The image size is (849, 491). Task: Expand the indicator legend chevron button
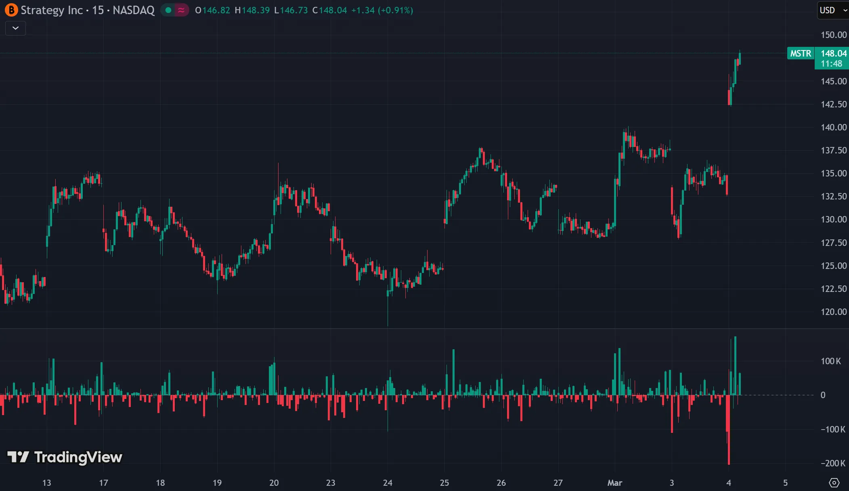pyautogui.click(x=15, y=28)
